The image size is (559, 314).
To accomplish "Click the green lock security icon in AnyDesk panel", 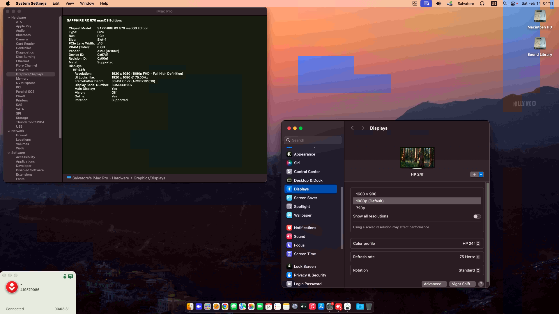I will click(65, 276).
